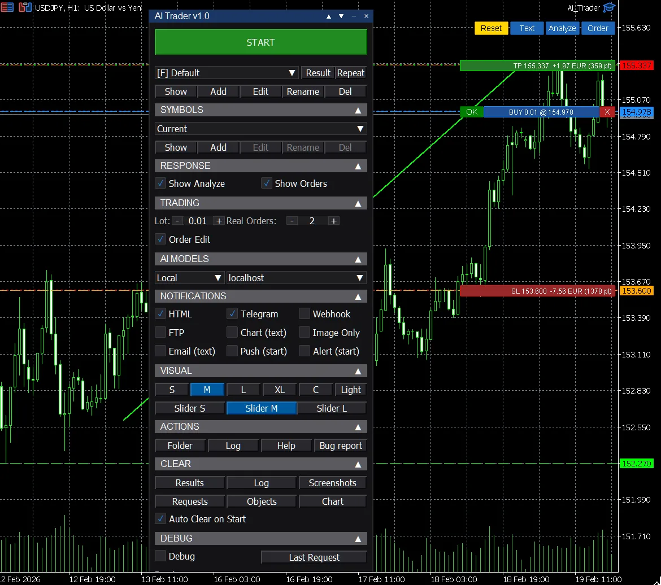Click Rename in the preset row

tap(303, 91)
